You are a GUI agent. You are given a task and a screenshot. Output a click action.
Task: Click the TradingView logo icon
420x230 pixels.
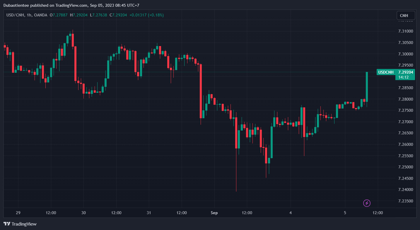[7, 224]
